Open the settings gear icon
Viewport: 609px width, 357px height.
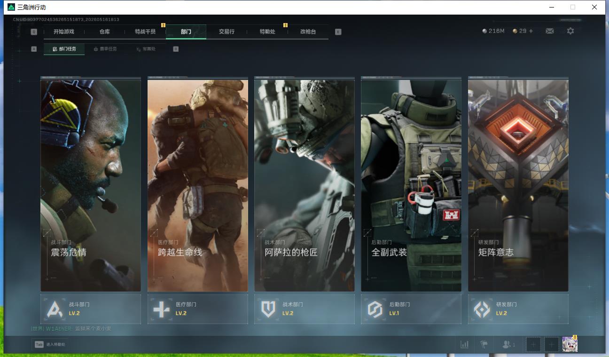570,31
